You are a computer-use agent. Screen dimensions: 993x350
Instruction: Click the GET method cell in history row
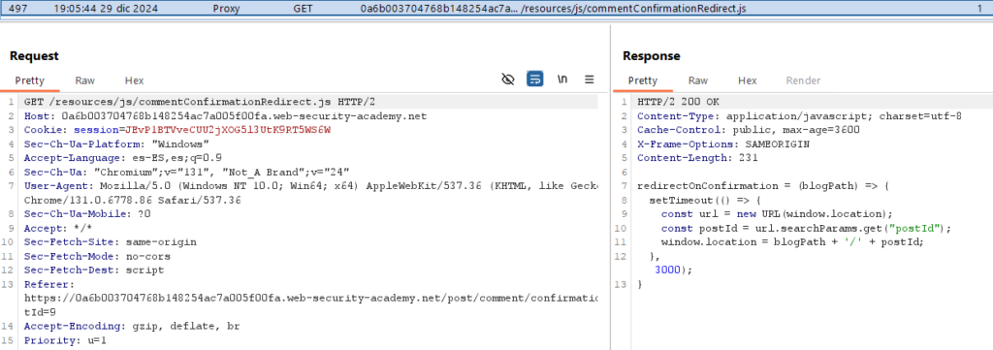[303, 10]
